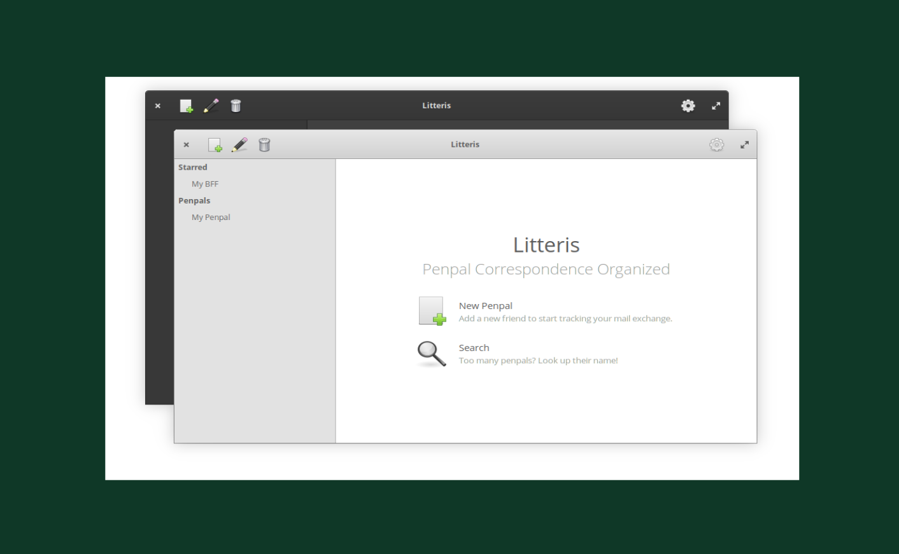The width and height of the screenshot is (899, 554).
Task: Open settings gear in dark Litteris window
Action: click(688, 106)
